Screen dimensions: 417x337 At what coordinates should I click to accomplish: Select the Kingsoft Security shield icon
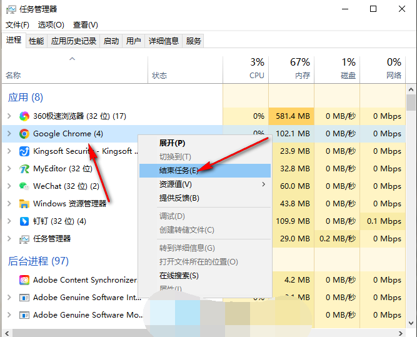(x=24, y=151)
